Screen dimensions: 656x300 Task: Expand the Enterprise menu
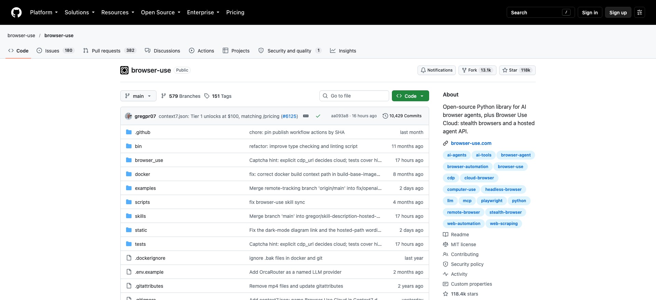pyautogui.click(x=203, y=12)
